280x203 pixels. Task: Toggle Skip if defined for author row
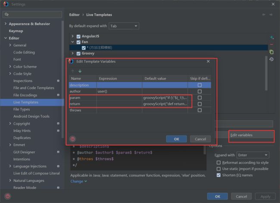[199, 91]
